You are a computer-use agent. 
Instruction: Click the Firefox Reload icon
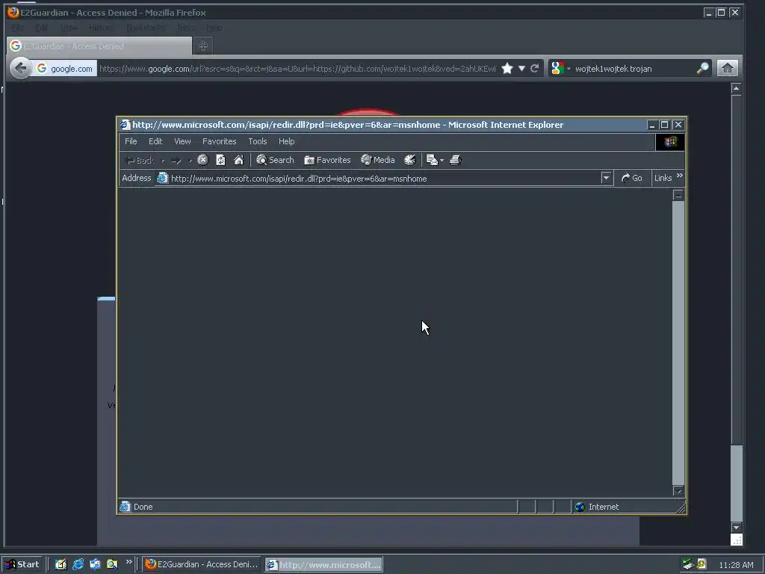535,68
